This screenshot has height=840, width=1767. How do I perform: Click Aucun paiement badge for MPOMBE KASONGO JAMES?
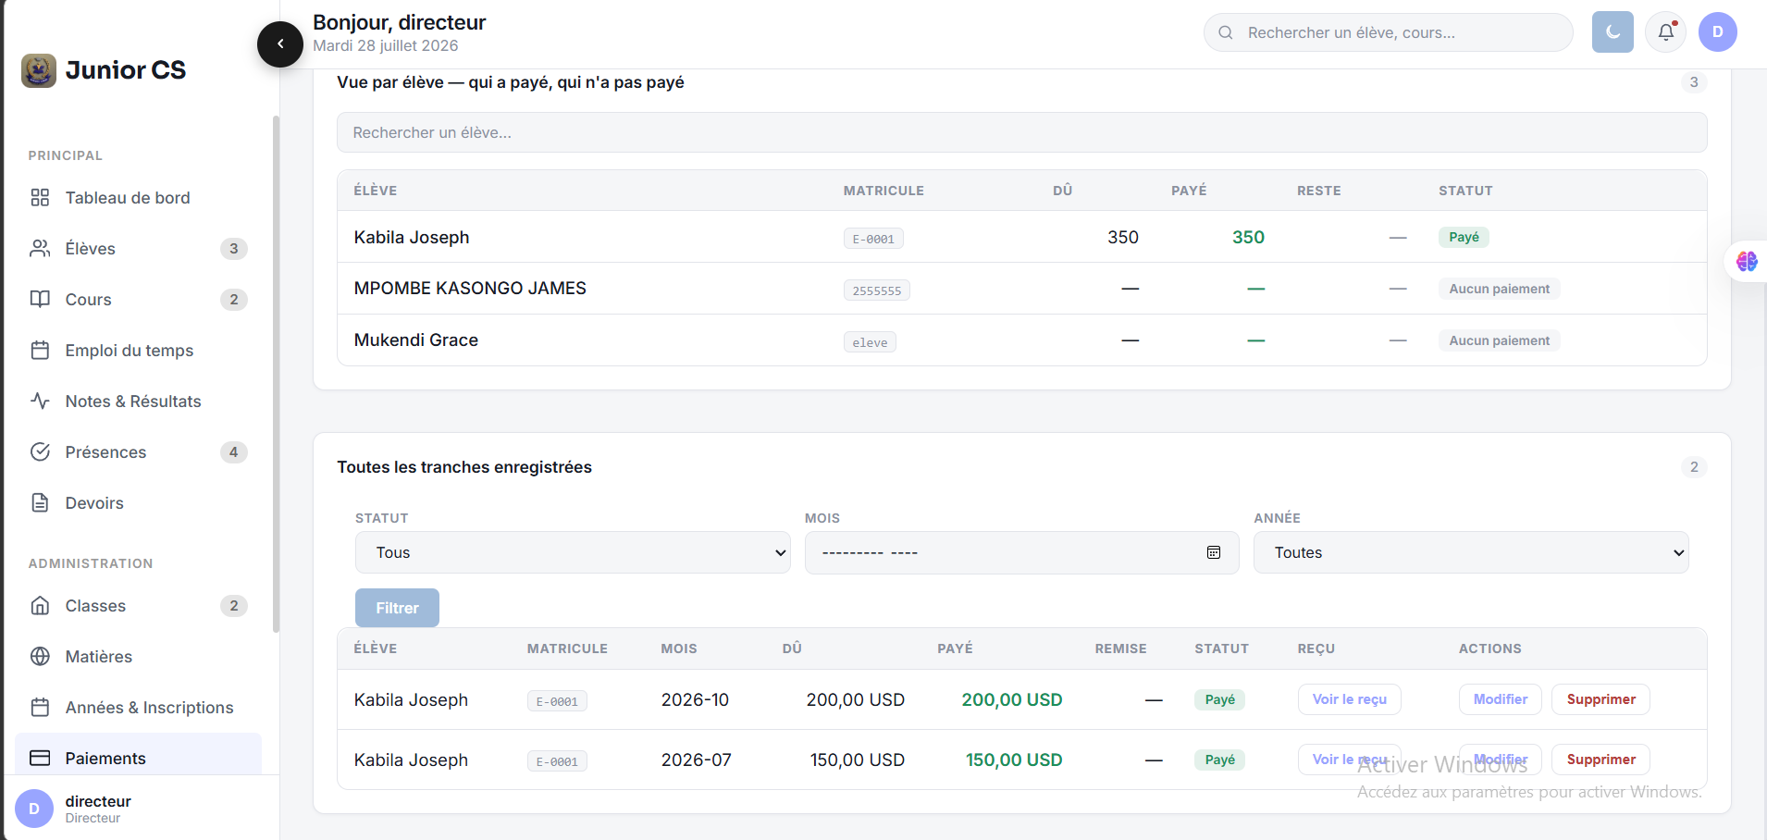tap(1499, 289)
